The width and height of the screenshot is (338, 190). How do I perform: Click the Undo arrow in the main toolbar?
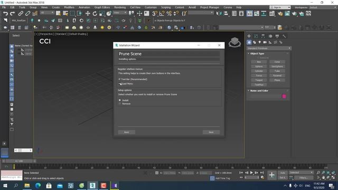click(5, 14)
